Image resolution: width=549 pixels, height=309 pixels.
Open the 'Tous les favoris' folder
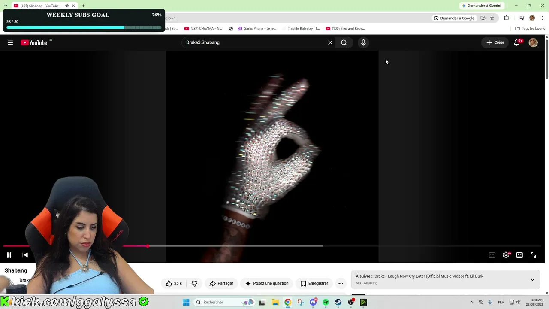pyautogui.click(x=530, y=29)
